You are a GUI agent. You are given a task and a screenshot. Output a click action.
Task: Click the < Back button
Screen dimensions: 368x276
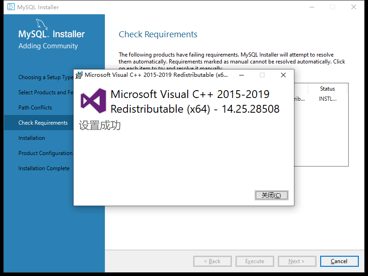pos(212,261)
